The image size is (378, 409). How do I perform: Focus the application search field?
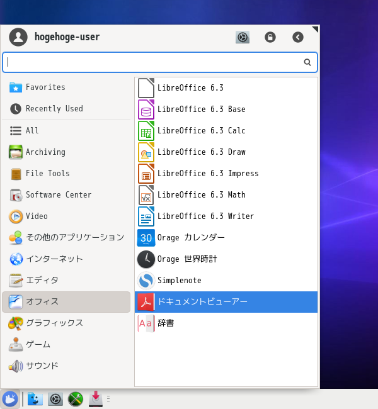(160, 62)
